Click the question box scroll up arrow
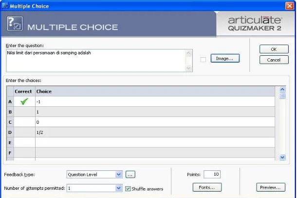 tap(188, 53)
